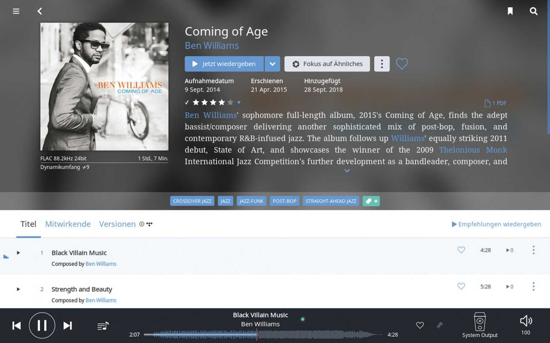
Task: Click now playing artist Ben Williams
Action: click(260, 324)
